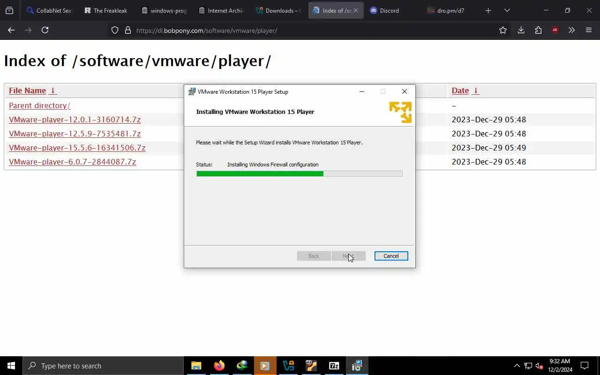Download VMware-player-12.0.1-3160714.7z
The image size is (600, 375).
75,120
